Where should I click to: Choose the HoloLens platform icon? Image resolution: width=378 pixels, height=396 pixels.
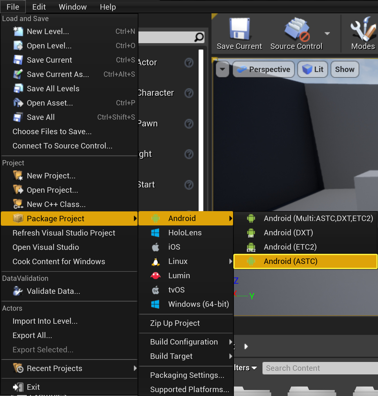155,233
